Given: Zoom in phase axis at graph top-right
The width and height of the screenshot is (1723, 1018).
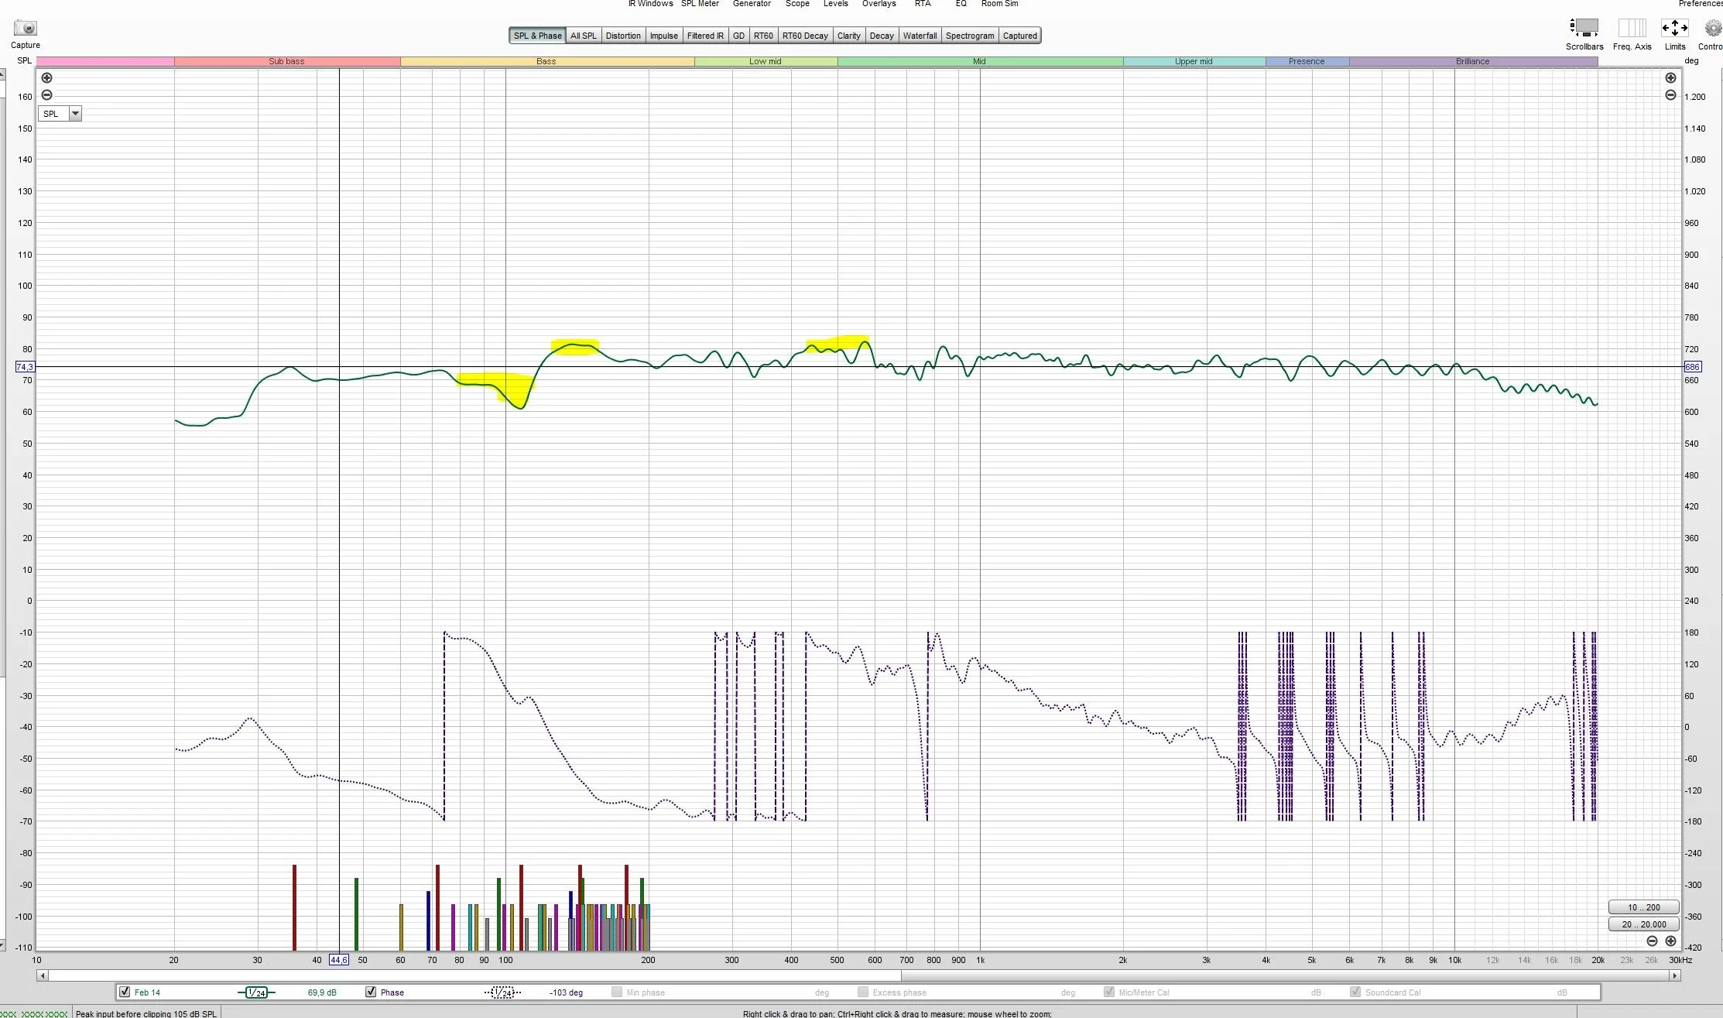Looking at the screenshot, I should [1670, 78].
